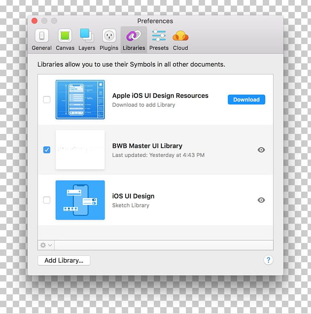Open the General preferences pane

(41, 40)
